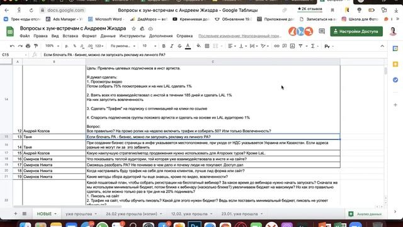Open the cell borders menu

tap(207, 46)
